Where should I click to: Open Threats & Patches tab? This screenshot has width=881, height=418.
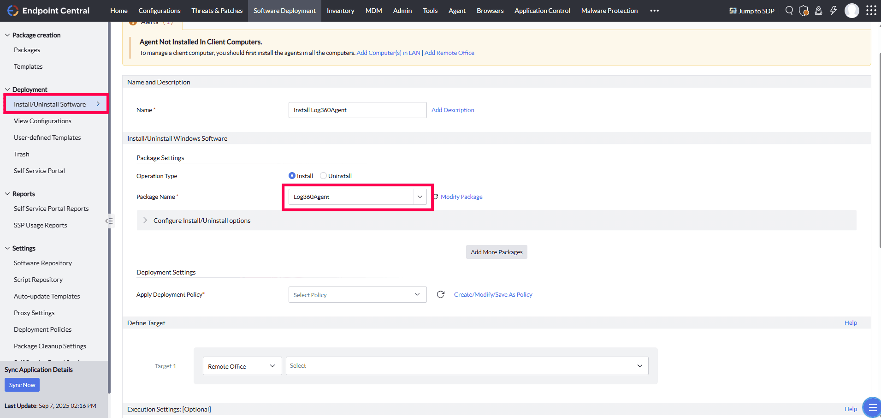pos(217,11)
